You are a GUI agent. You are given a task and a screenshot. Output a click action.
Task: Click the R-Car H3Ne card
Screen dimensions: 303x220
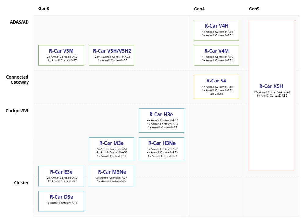point(162,149)
